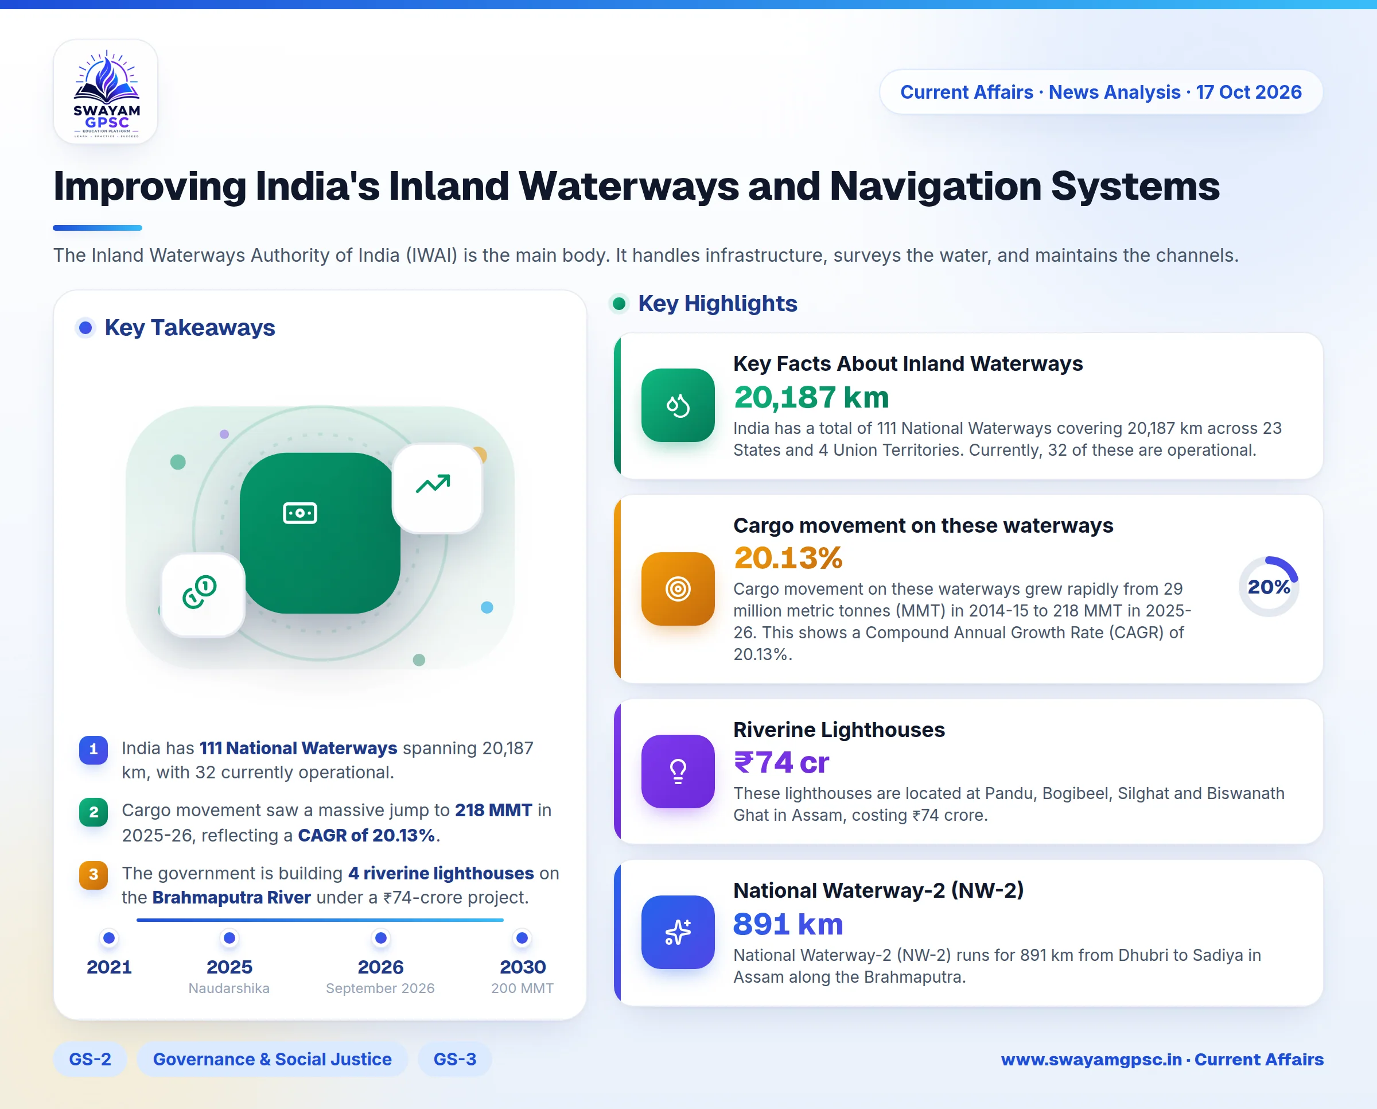
Task: Click the GS-2 tag
Action: coord(90,1059)
